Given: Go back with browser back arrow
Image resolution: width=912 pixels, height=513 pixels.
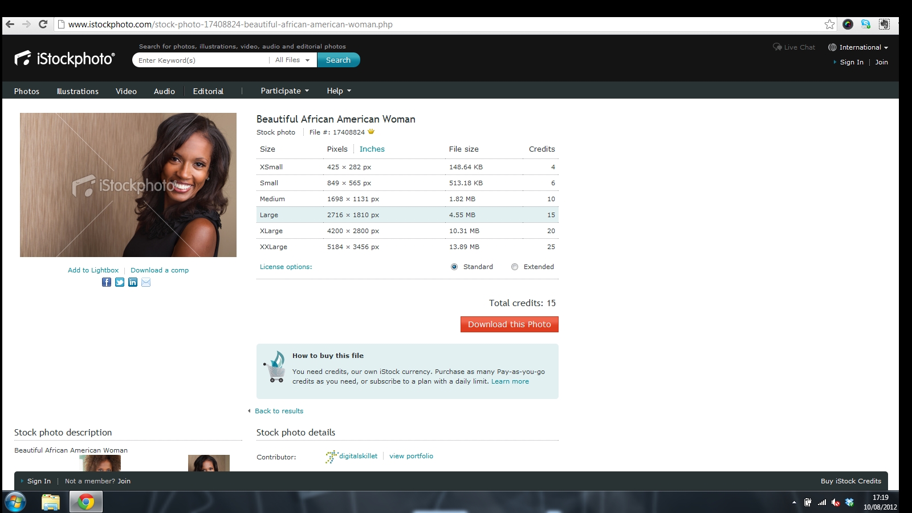Looking at the screenshot, I should point(10,24).
